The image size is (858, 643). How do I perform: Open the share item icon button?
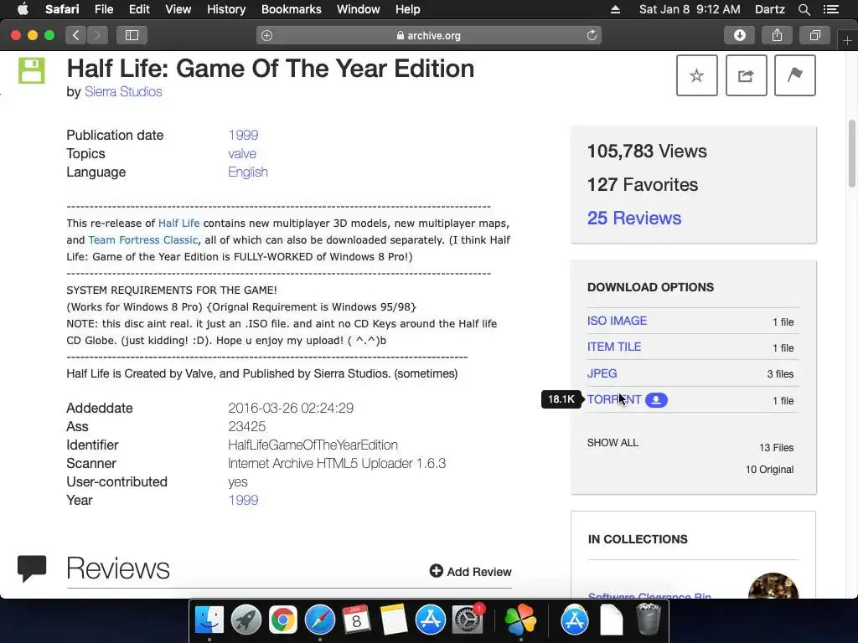click(746, 75)
